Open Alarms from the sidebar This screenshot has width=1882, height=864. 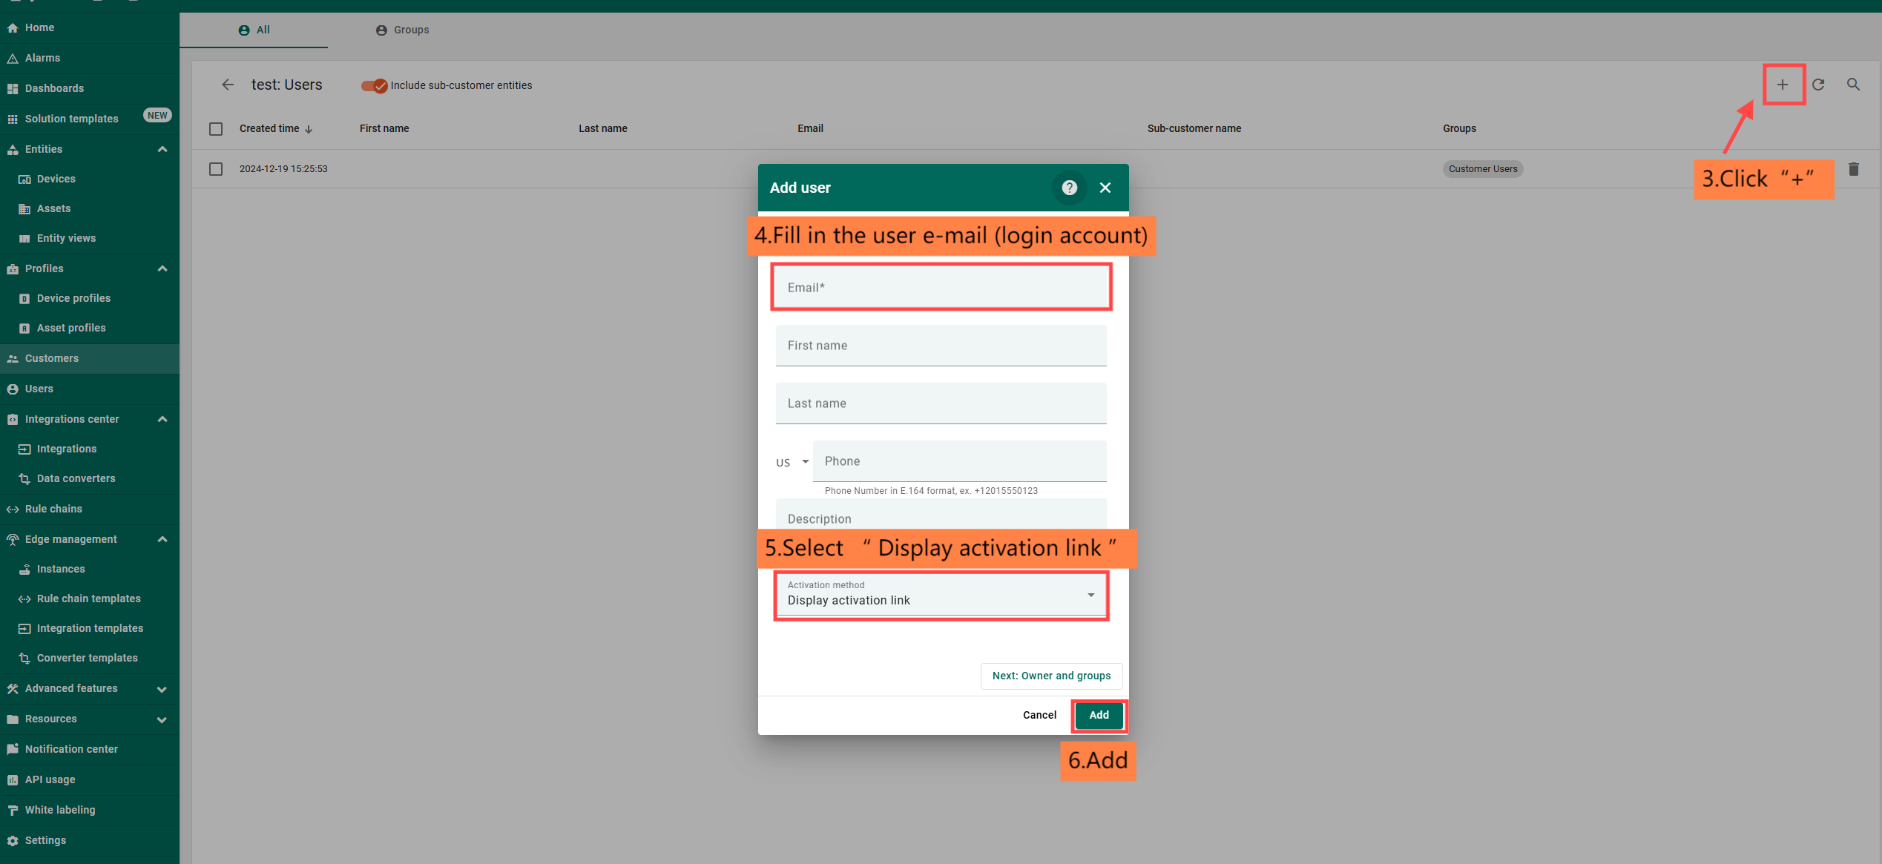42,58
